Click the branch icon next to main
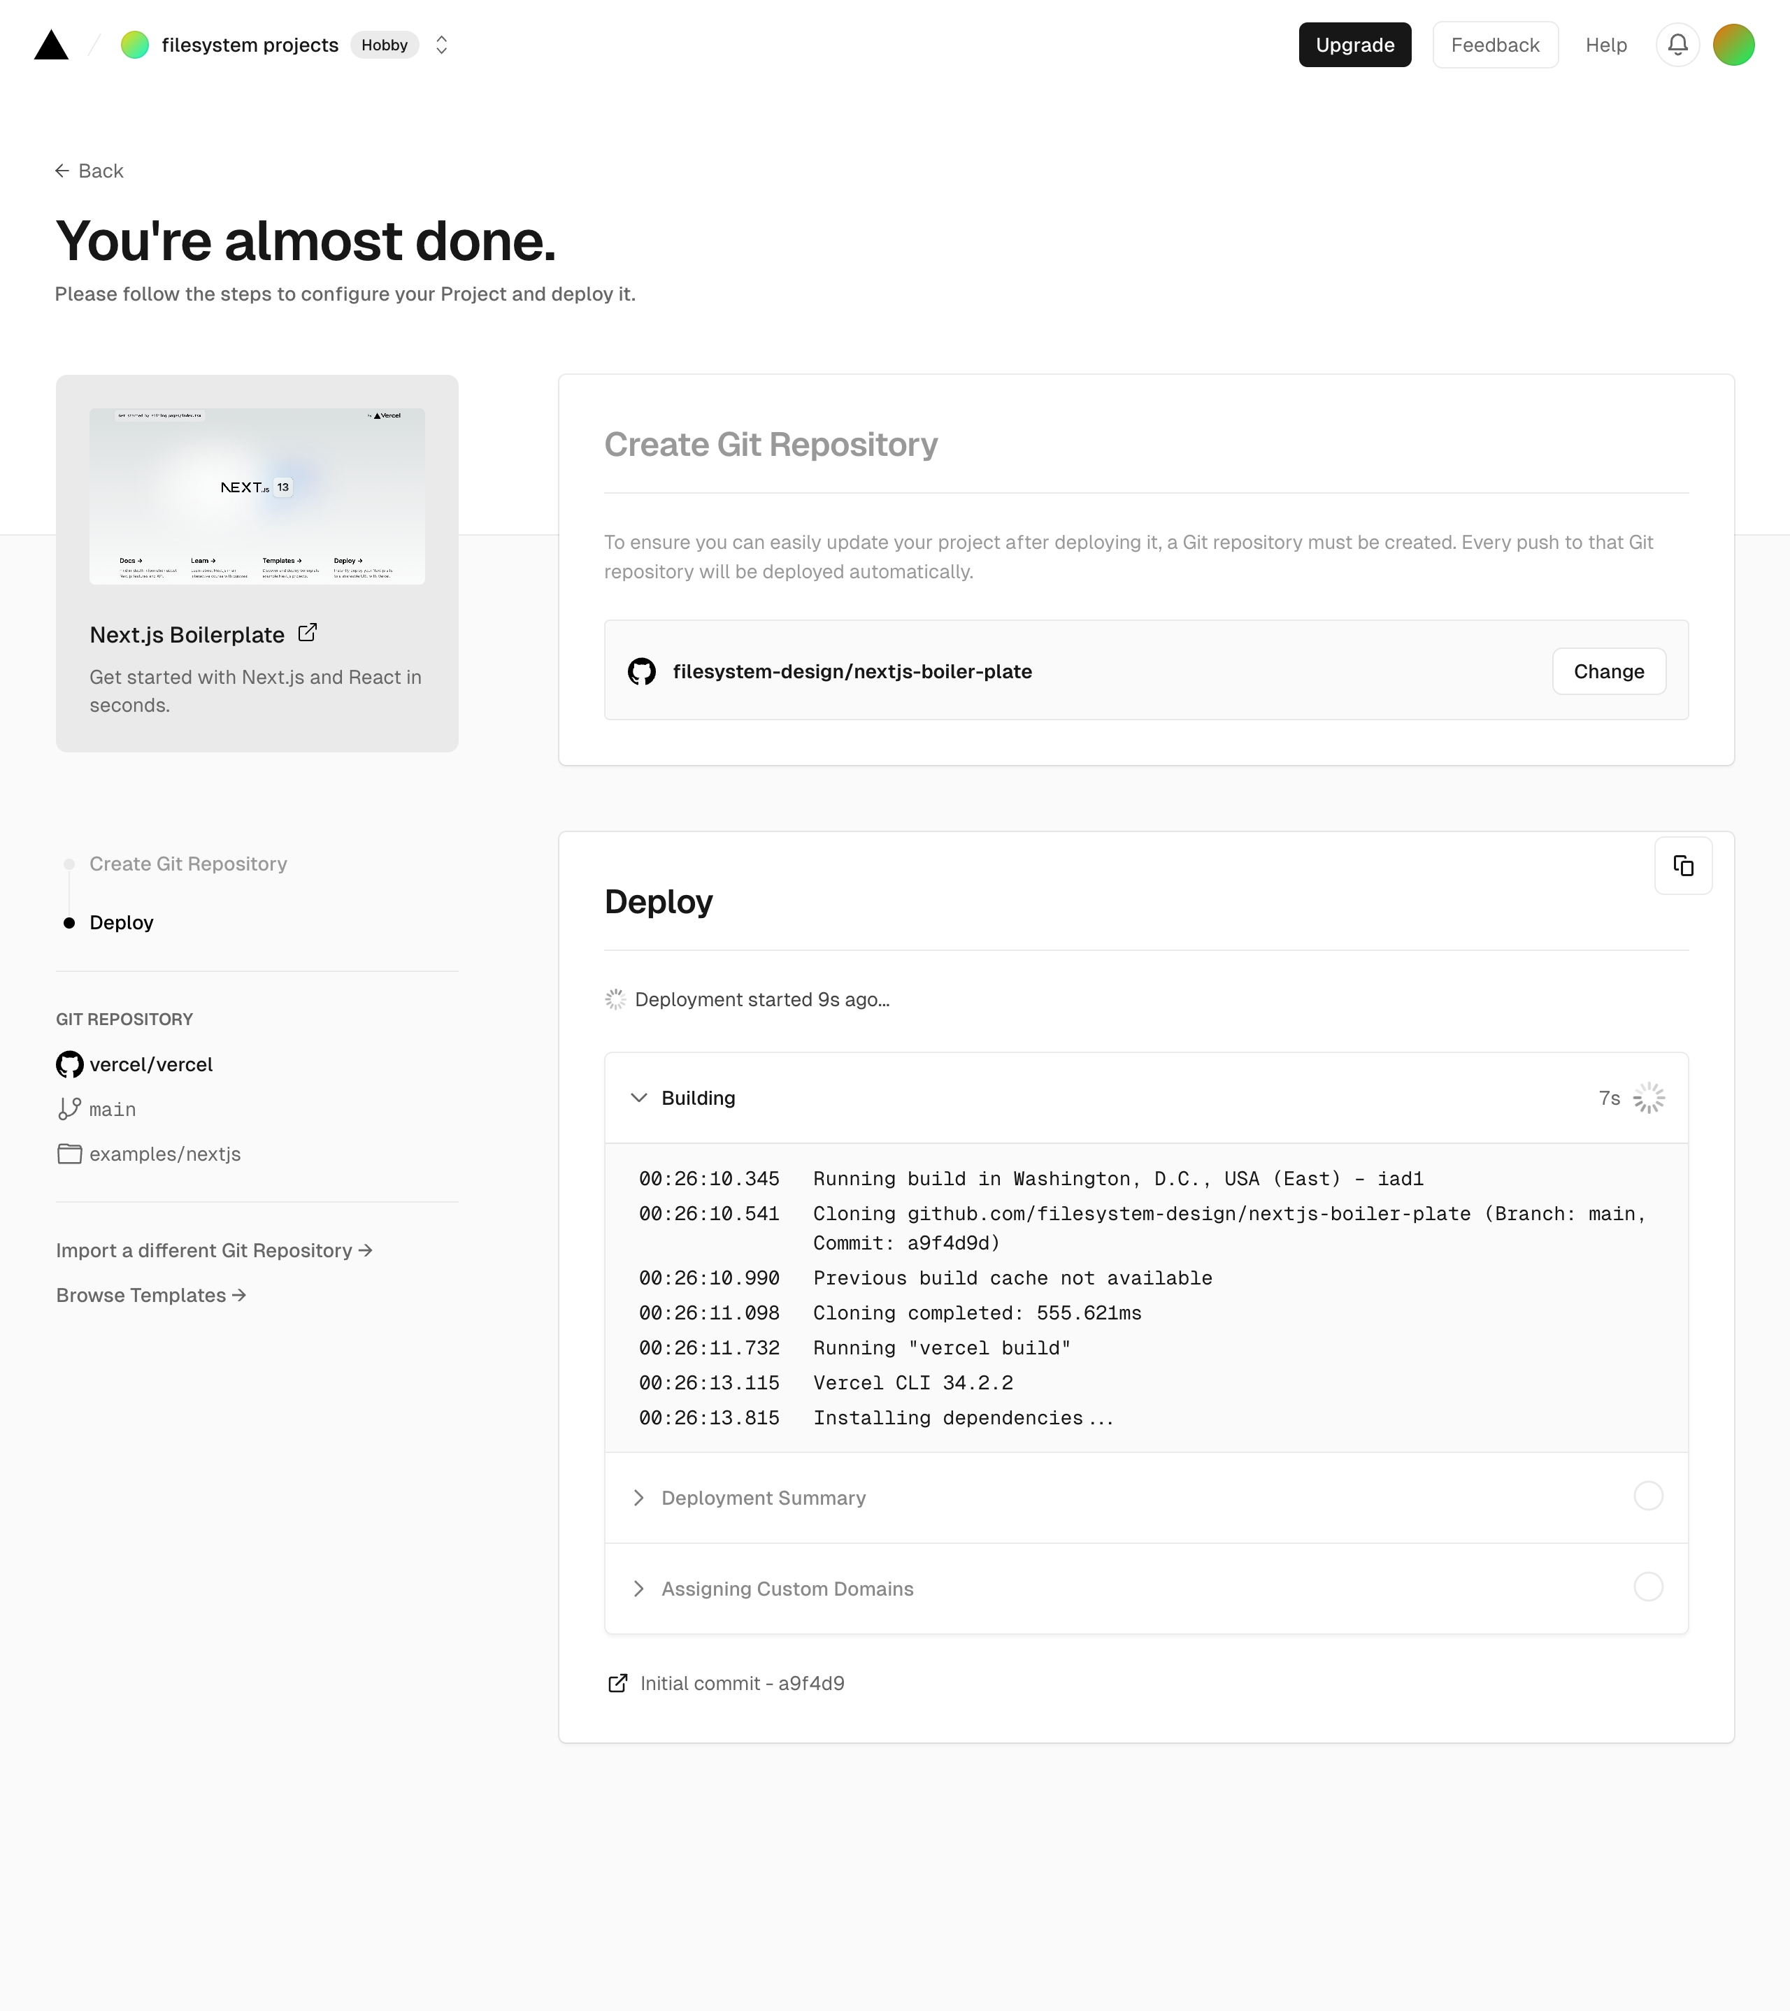This screenshot has width=1790, height=2011. [69, 1109]
